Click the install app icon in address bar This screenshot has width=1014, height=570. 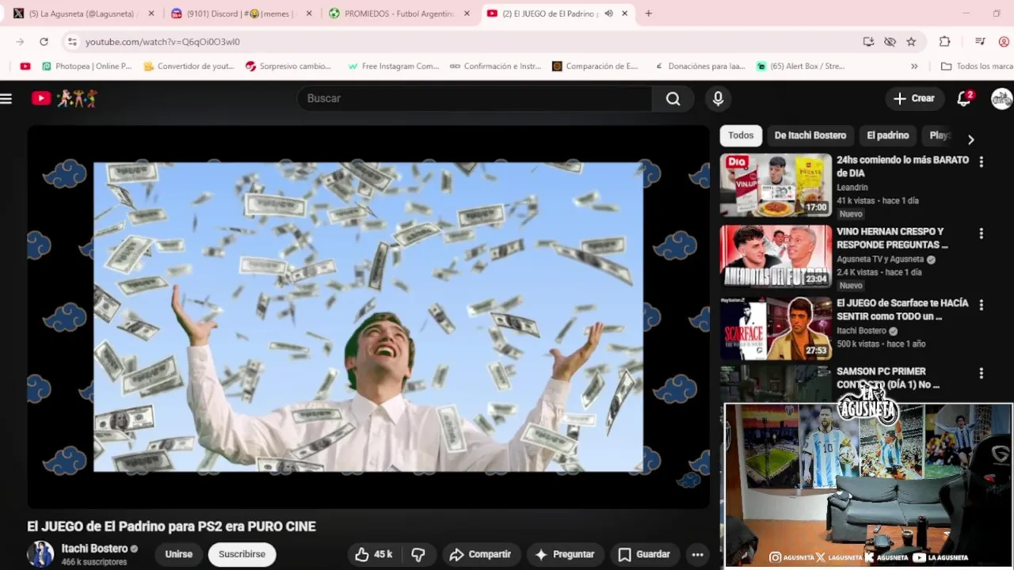click(868, 41)
